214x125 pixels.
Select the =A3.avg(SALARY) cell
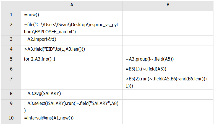tap(72, 94)
